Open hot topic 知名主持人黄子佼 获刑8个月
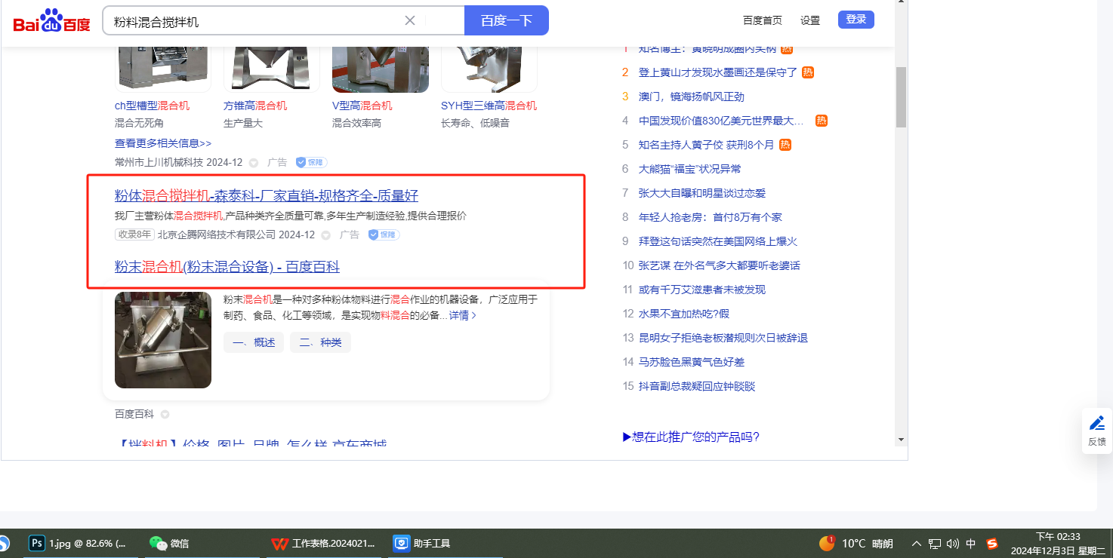The image size is (1113, 558). [x=706, y=145]
